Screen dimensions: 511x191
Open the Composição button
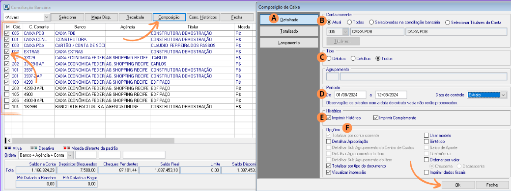(x=169, y=17)
